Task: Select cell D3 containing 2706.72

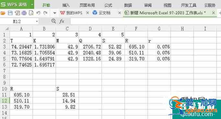Action: pyautogui.click(x=90, y=47)
